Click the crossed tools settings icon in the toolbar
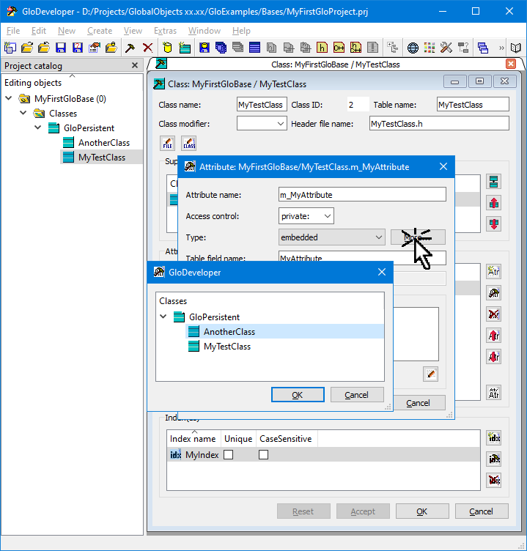The width and height of the screenshot is (527, 551). [x=446, y=48]
